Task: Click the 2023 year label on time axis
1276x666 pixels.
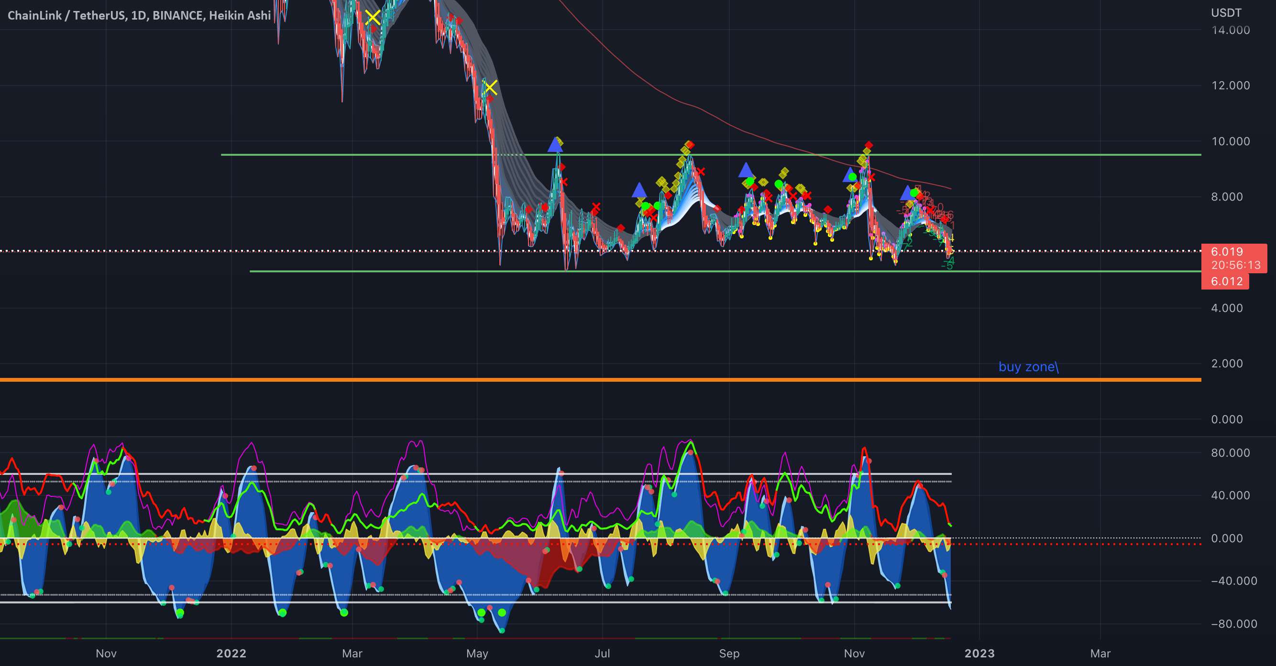Action: coord(979,654)
